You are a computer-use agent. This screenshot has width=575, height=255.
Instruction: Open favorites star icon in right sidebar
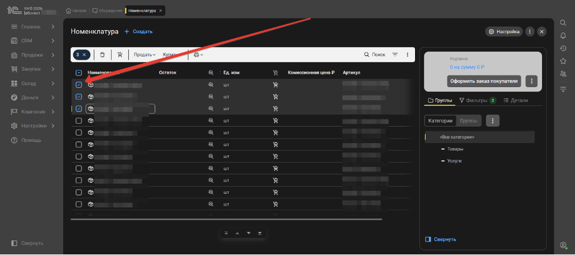(x=563, y=61)
